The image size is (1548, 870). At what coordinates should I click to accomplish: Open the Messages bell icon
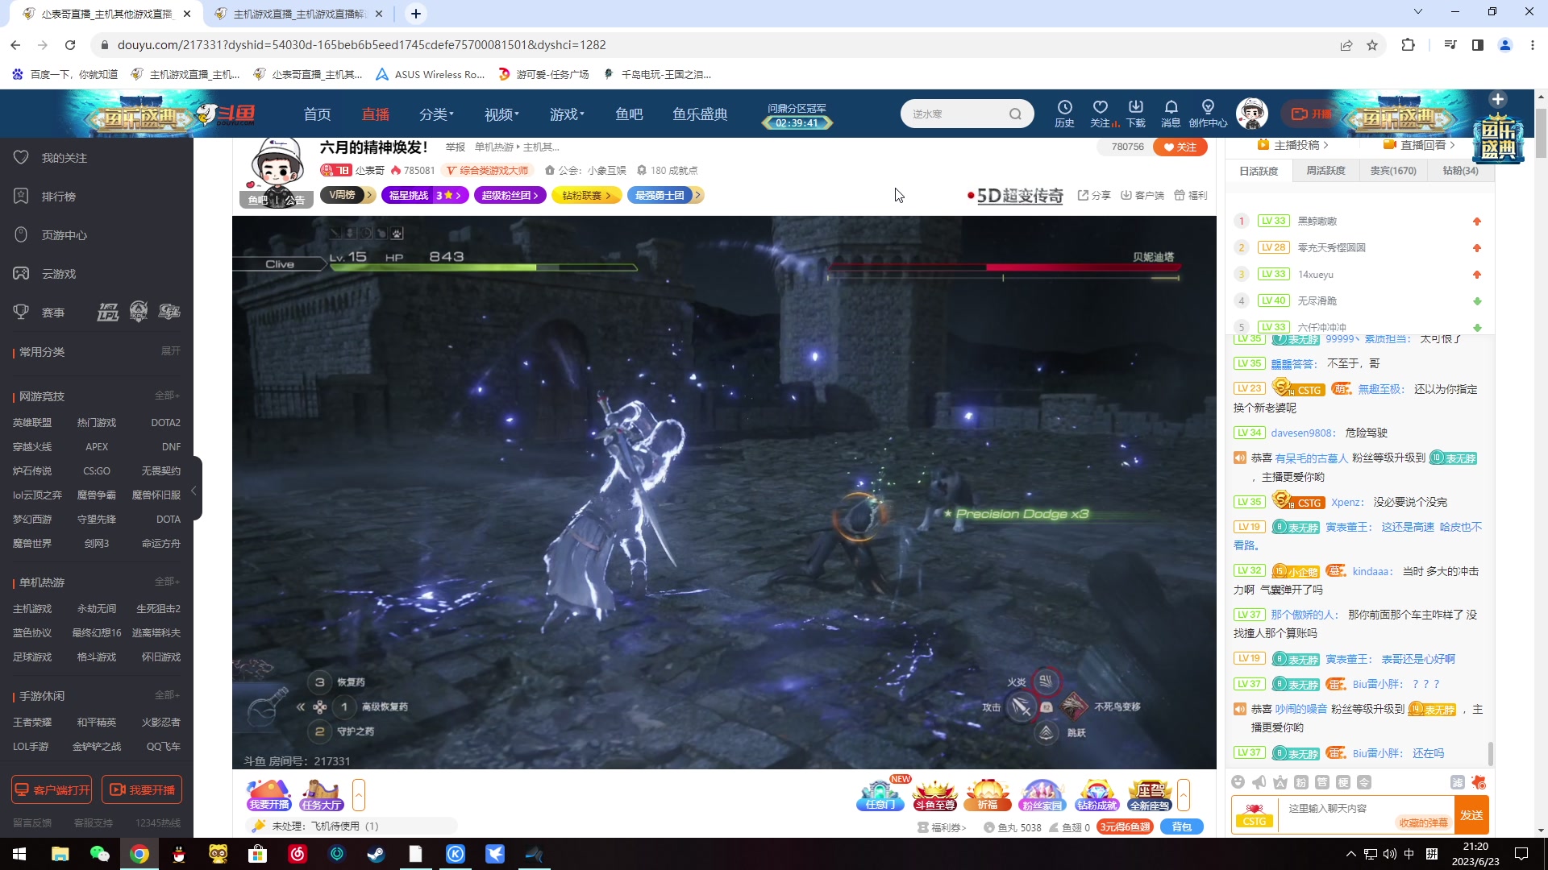point(1171,114)
